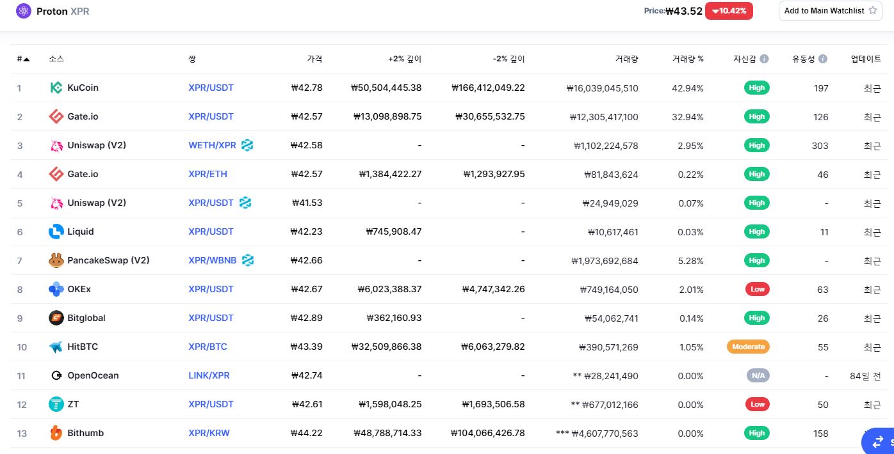
Task: Click the ₩43.52 price value
Action: point(684,11)
